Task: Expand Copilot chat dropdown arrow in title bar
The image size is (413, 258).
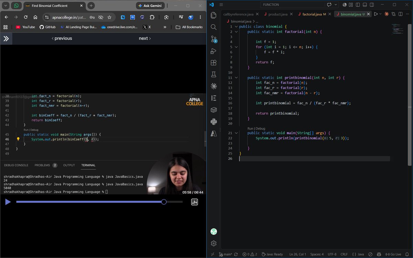Action: [336, 5]
